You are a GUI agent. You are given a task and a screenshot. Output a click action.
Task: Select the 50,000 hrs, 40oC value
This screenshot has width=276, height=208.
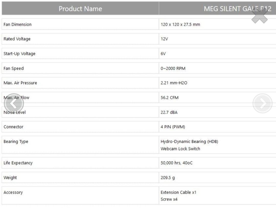tap(177, 163)
